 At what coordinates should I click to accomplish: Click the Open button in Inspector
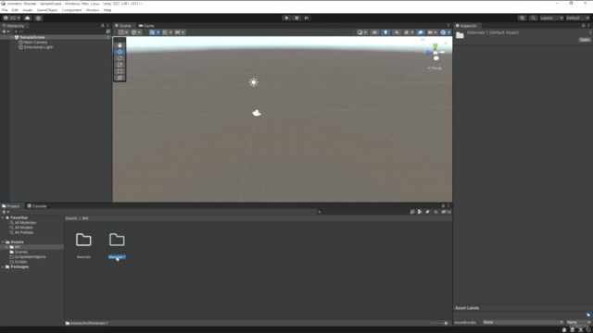(x=585, y=40)
